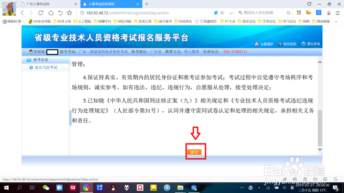Image resolution: width=344 pixels, height=193 pixels.
Task: Click the blue shield extension icon
Action: coord(319,13)
